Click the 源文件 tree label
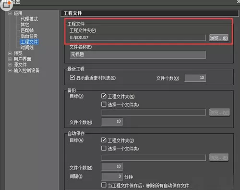The height and width of the screenshot is (190, 240). tap(20, 64)
